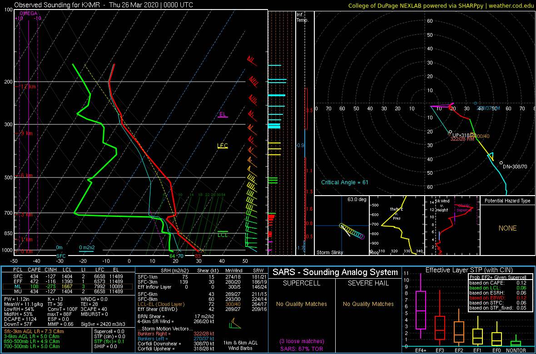Click the Storm Slinky colored circles
536x354 pixels.
(352, 231)
